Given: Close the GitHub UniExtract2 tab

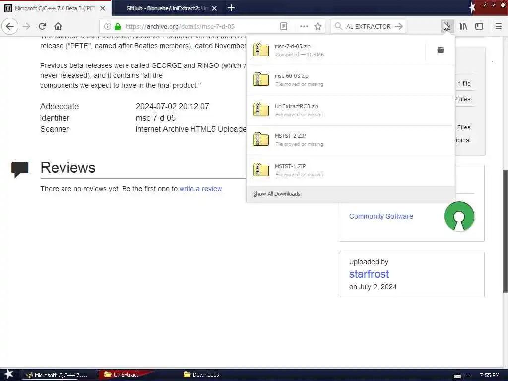Looking at the screenshot, I should point(214,8).
